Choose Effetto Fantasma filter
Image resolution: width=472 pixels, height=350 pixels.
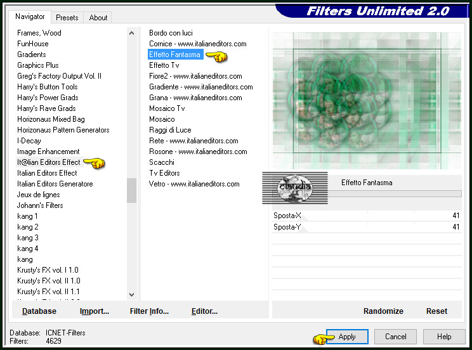tap(176, 55)
